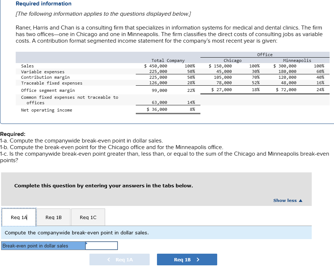334x277 pixels.
Task: Select common fixed expenses value 63,000
Action: 160,102
